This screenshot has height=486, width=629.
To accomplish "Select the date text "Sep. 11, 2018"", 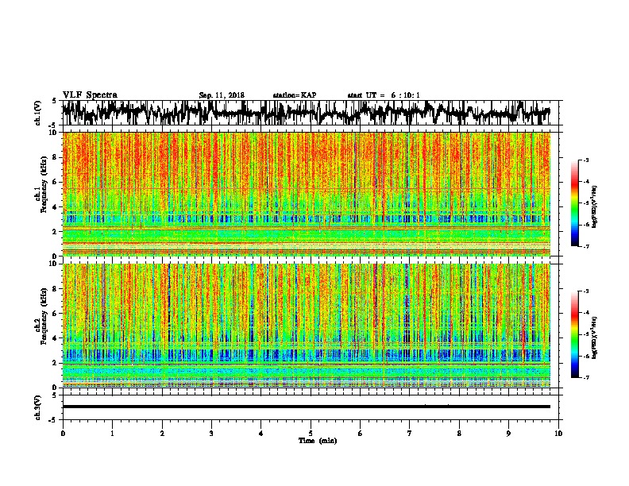I will click(222, 95).
